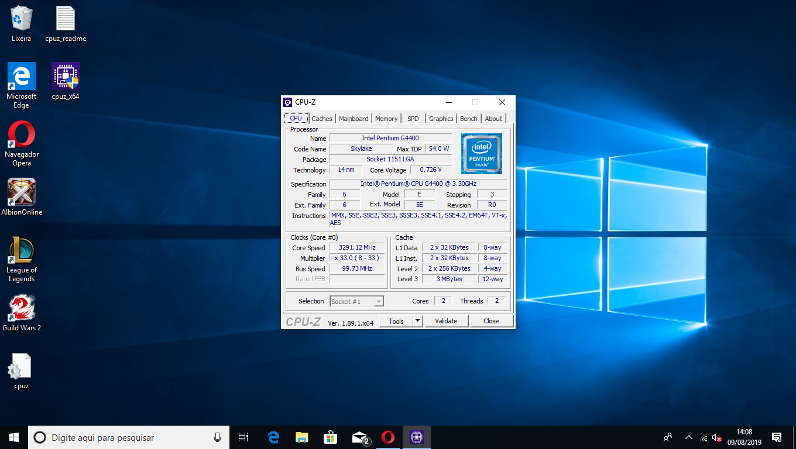
Task: Open the Socket #1 selection dropdown
Action: pyautogui.click(x=357, y=302)
